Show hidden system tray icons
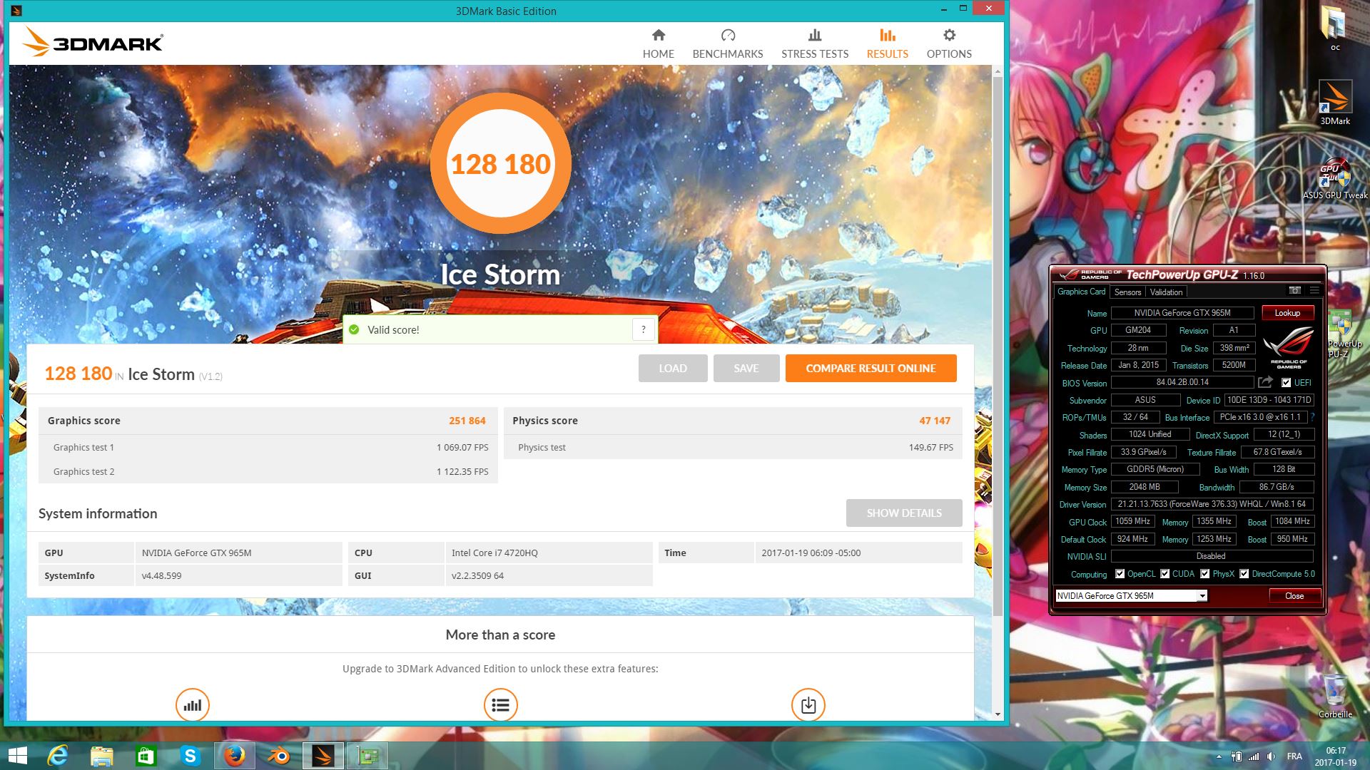The width and height of the screenshot is (1370, 770). pos(1219,756)
